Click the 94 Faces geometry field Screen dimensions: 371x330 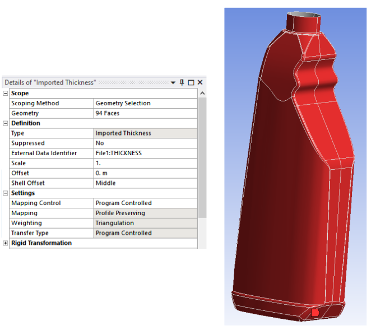(x=146, y=113)
